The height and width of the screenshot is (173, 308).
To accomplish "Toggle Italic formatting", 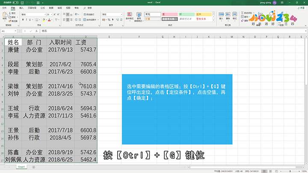I will (x=27, y=20).
